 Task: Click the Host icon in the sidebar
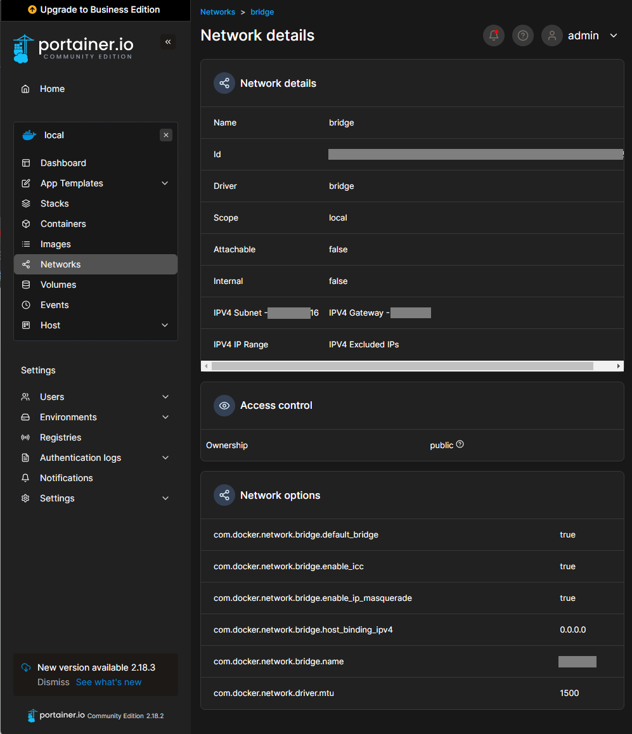[x=26, y=325]
